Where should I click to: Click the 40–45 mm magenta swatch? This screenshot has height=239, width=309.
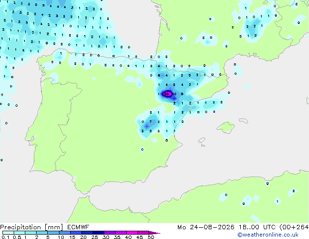click(132, 233)
